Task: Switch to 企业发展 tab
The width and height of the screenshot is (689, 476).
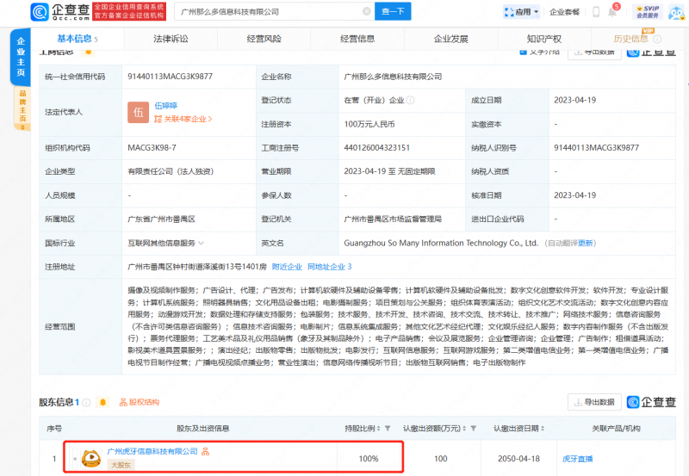Action: coord(450,39)
